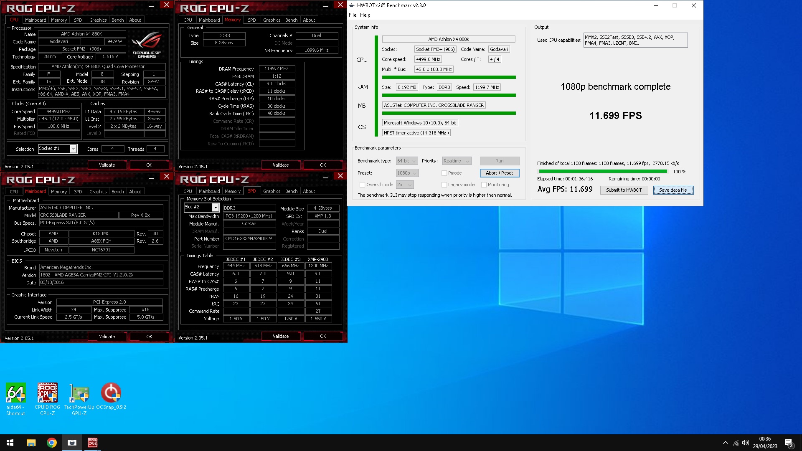Switch to Memory tab in Mainboard tab window
802x451 pixels.
click(x=59, y=192)
